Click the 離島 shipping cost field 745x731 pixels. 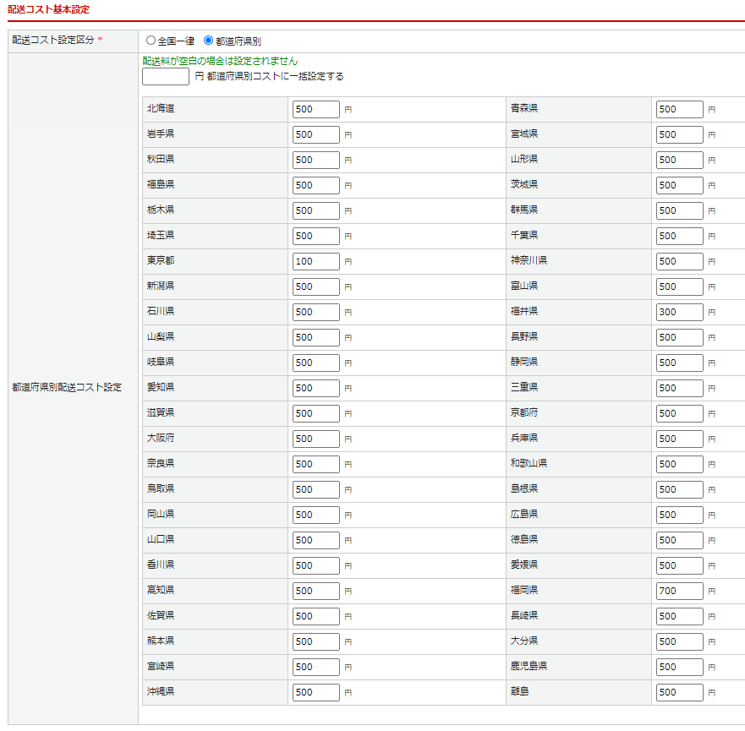click(680, 692)
